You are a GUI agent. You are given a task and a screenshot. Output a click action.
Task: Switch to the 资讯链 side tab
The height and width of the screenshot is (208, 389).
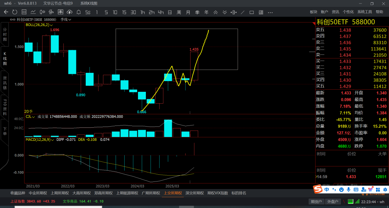(5, 83)
